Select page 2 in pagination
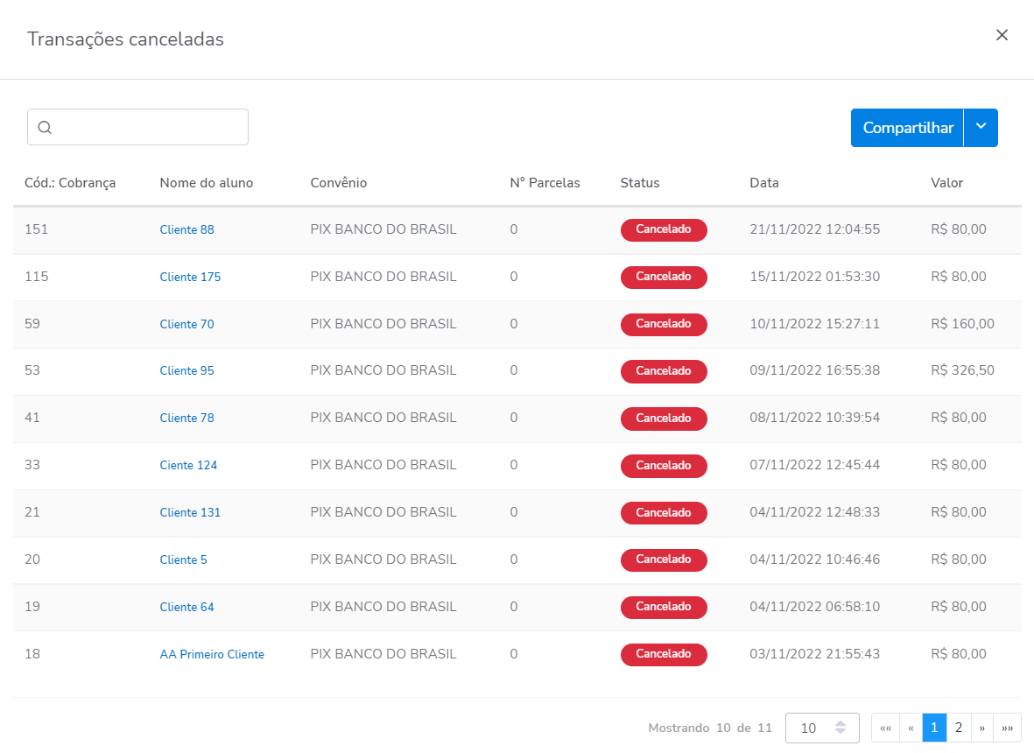 pyautogui.click(x=959, y=728)
